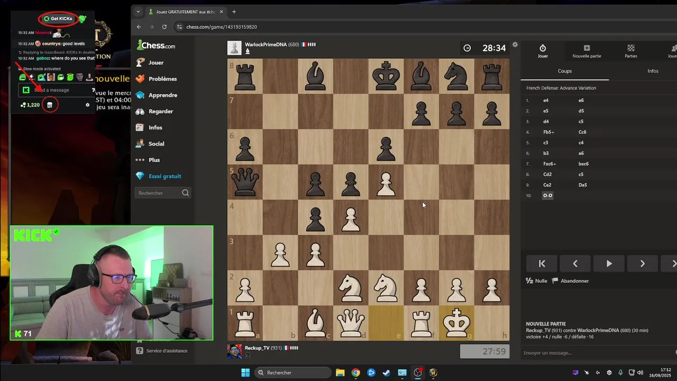
Task: Click WarlockPrimeDNA opponent username
Action: (266, 44)
